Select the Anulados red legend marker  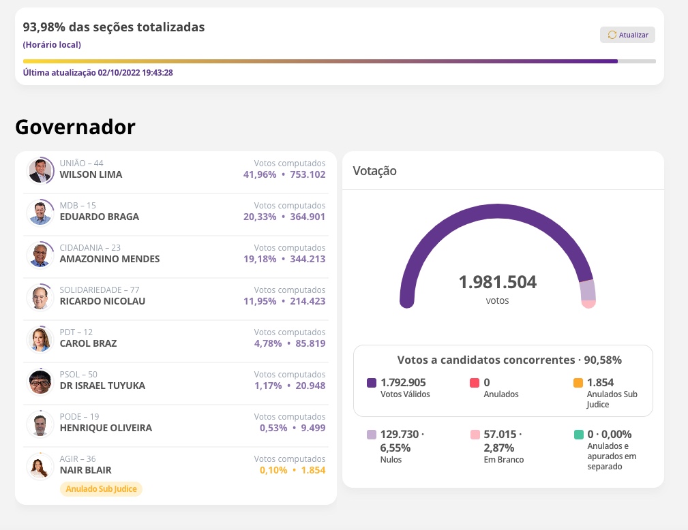(475, 382)
